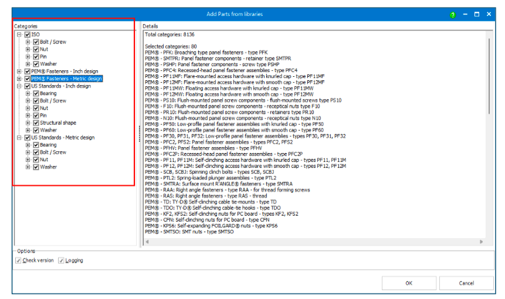Screen dimensions: 505x299
Task: Select US Standards - Inch design label
Action: 61,86
